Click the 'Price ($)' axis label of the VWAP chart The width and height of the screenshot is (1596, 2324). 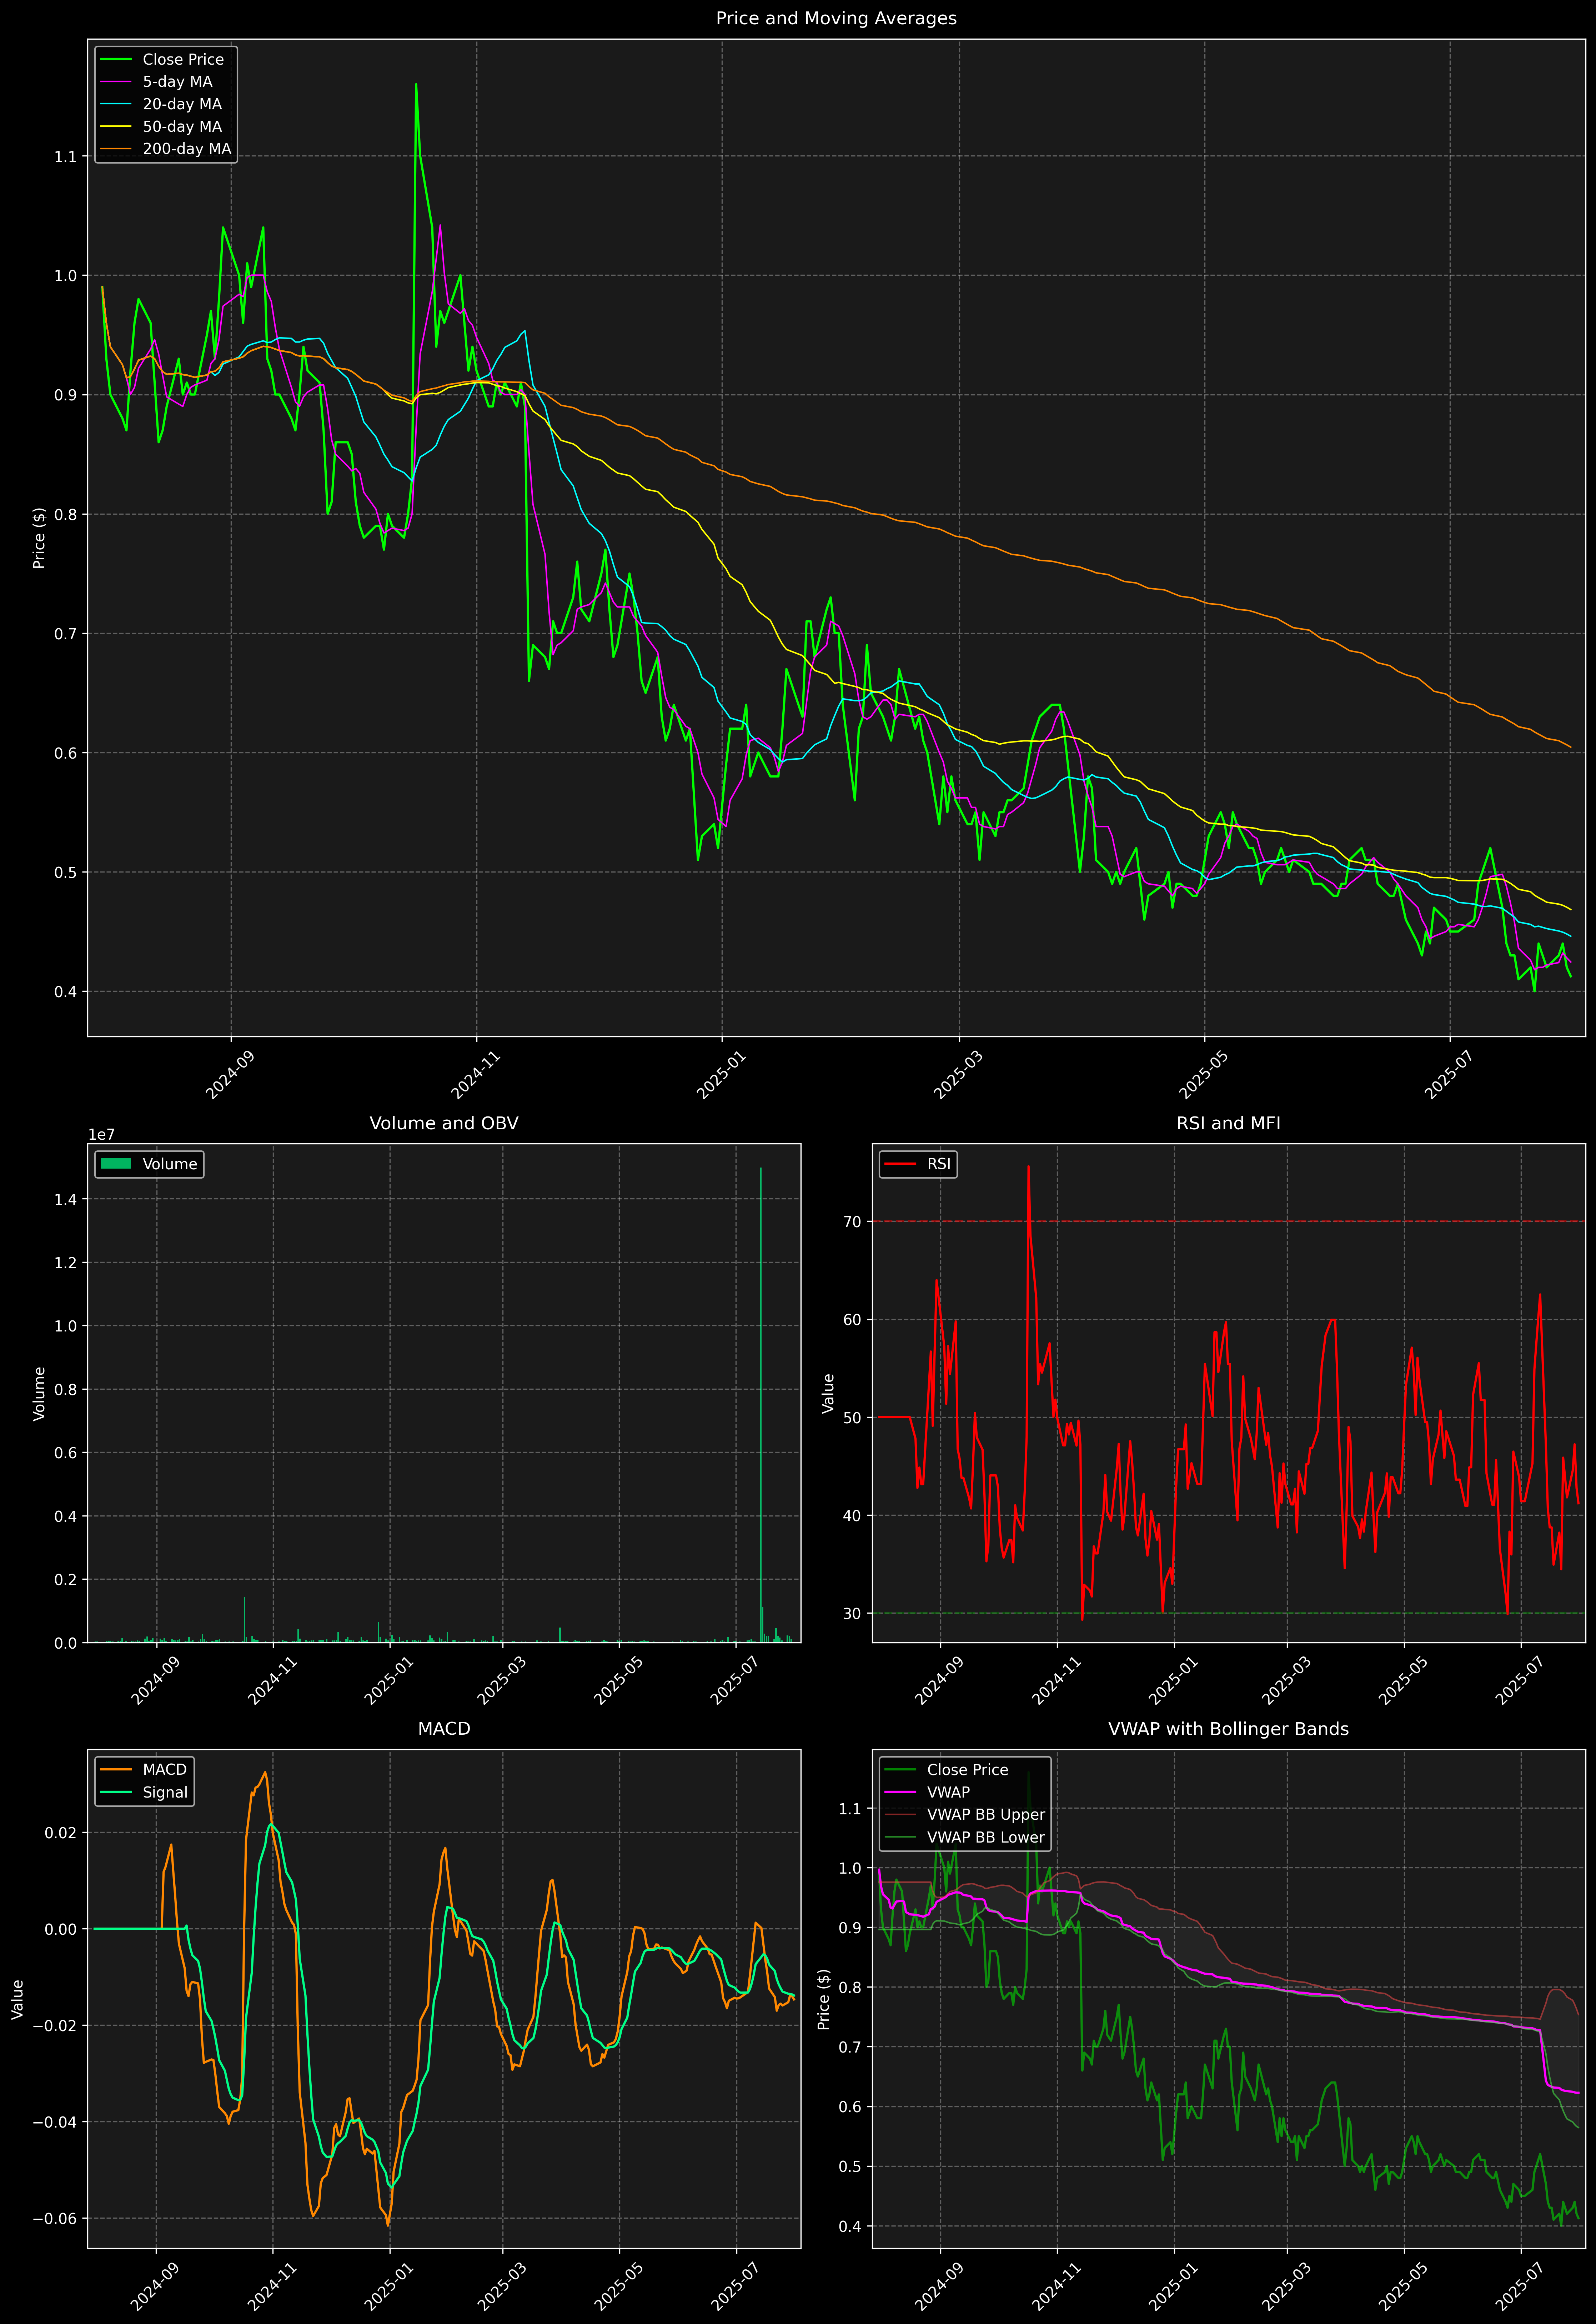(824, 1999)
